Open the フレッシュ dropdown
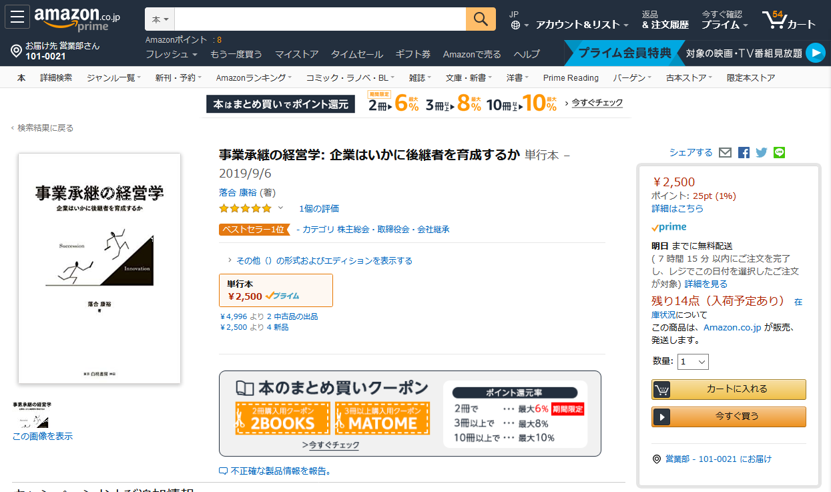Image resolution: width=831 pixels, height=492 pixels. (x=172, y=54)
